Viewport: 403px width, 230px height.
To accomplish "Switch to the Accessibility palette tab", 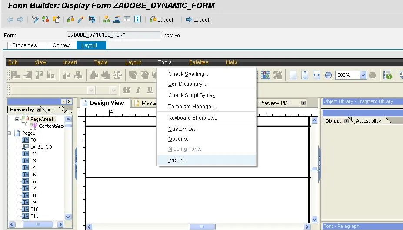I will [368, 121].
